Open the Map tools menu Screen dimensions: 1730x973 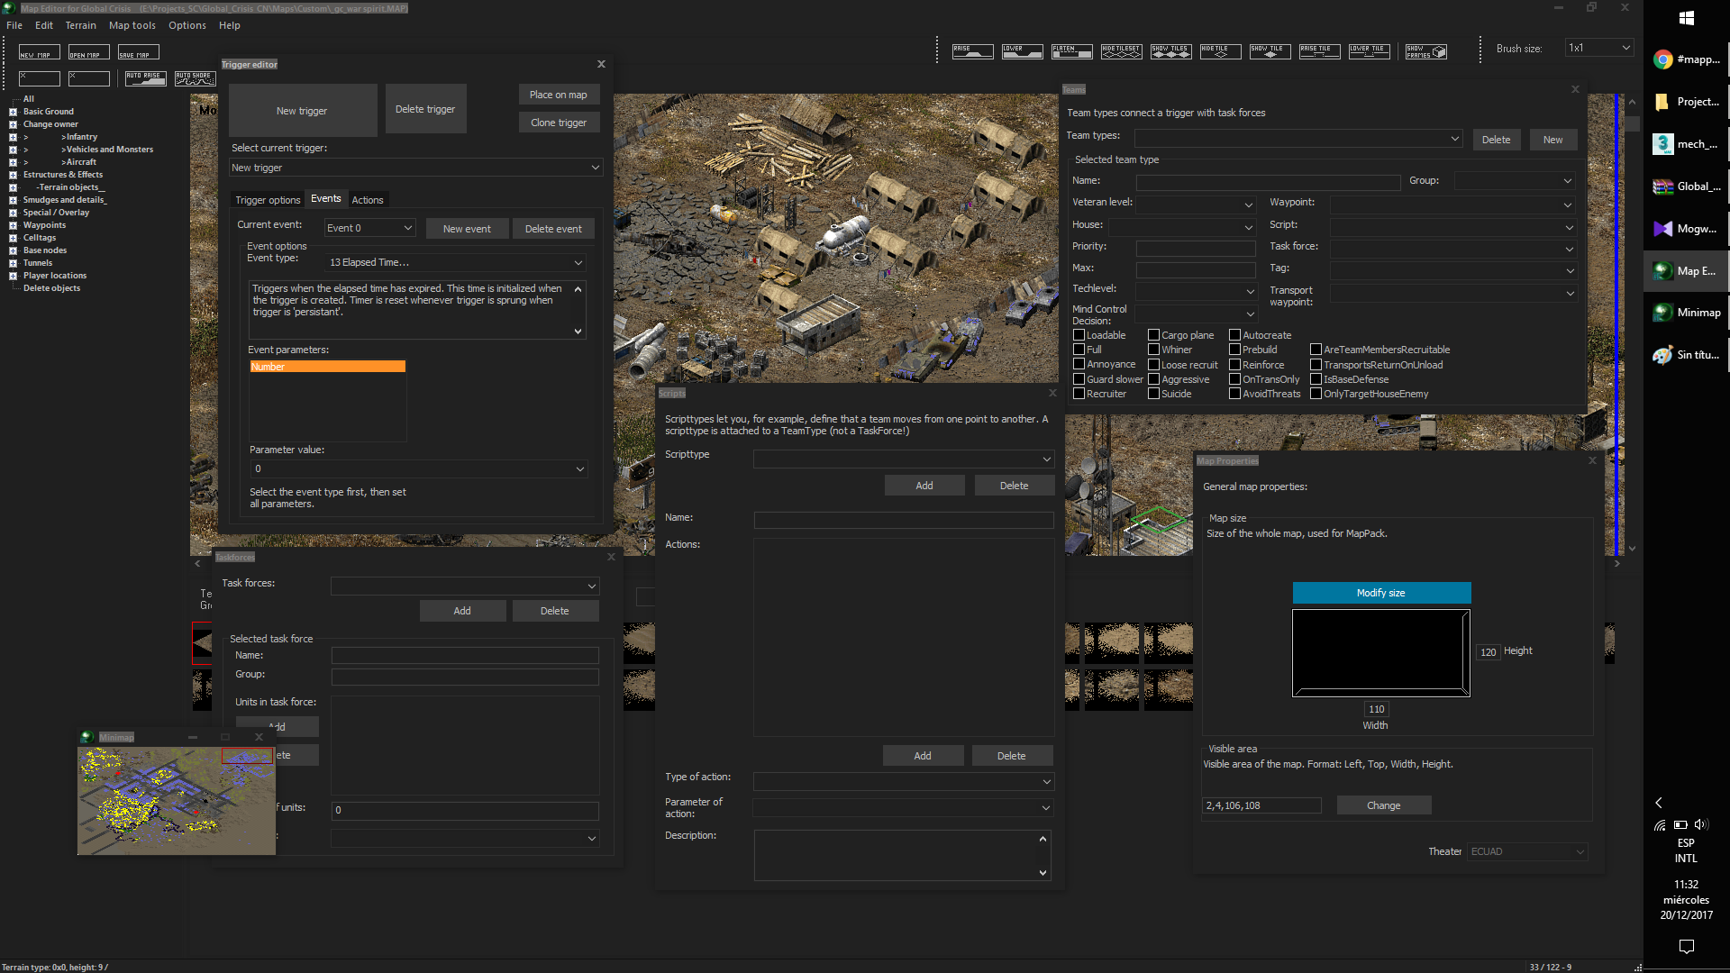click(132, 25)
